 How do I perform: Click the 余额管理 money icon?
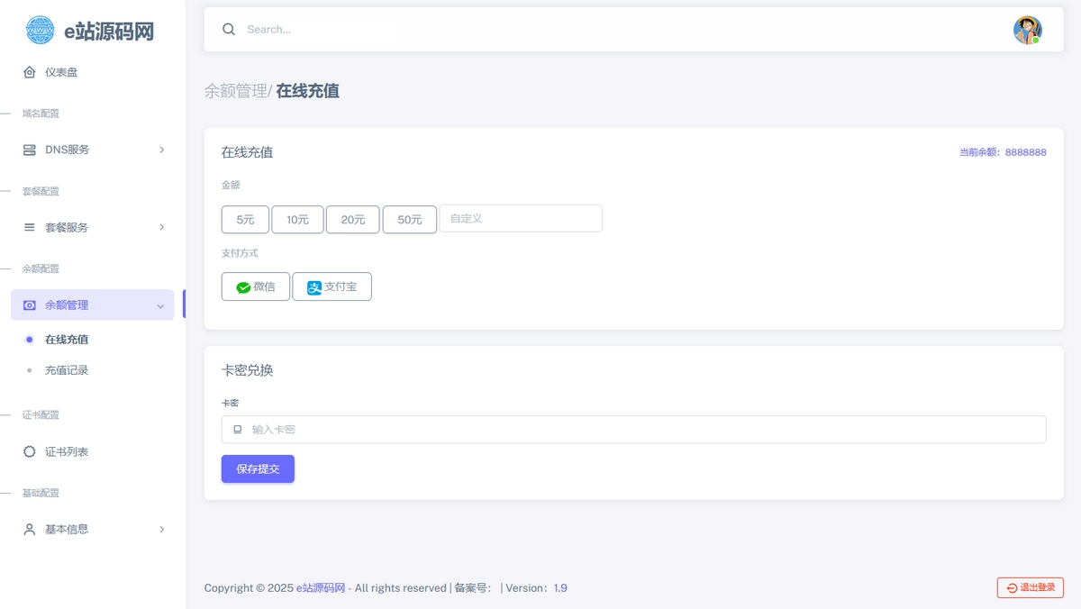[x=30, y=305]
